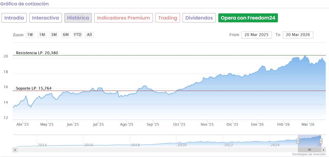Select the 1W zoom range
Screen dimensions: 329x157
30,35
